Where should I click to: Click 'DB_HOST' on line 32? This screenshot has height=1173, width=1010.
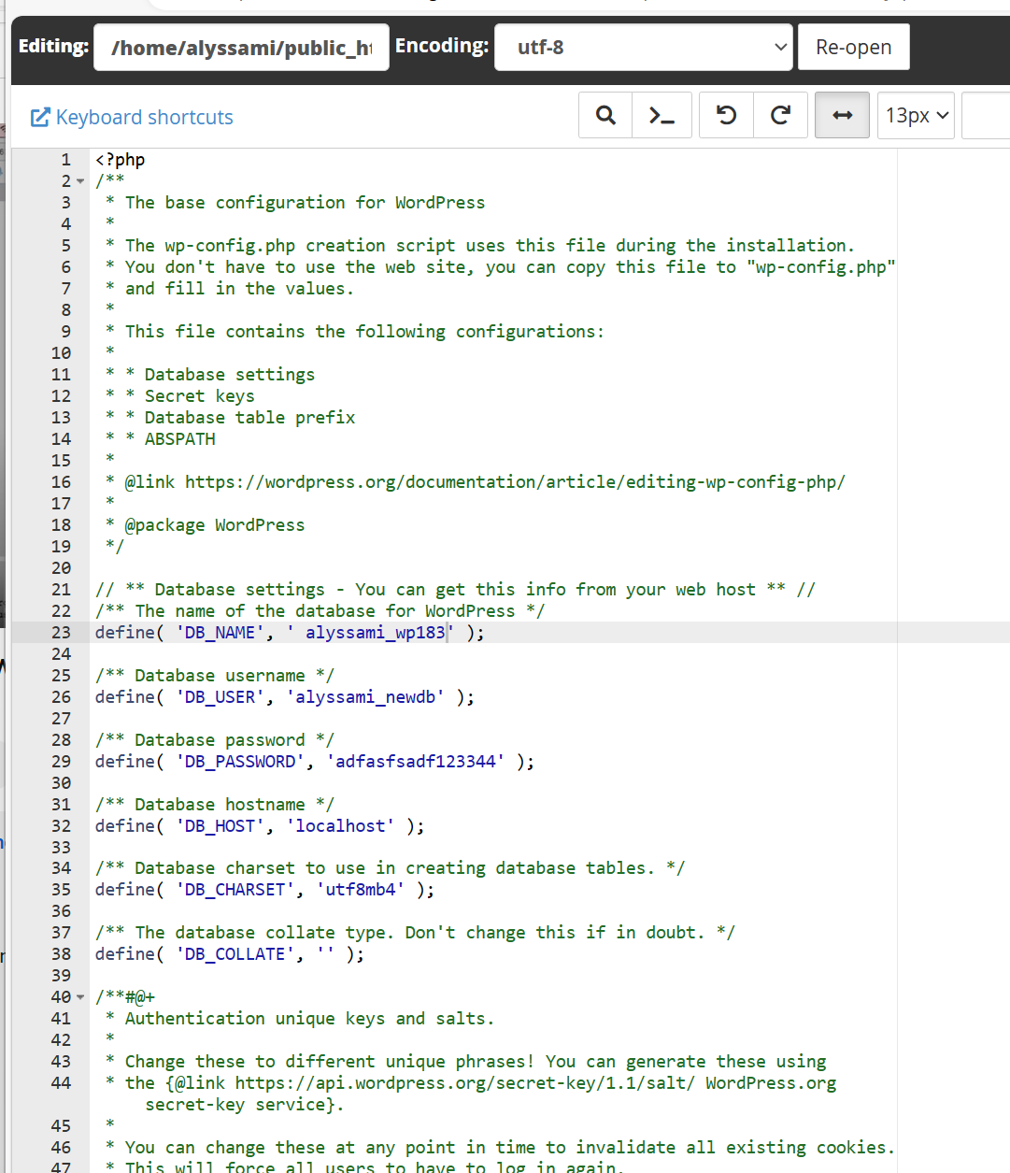tap(220, 826)
